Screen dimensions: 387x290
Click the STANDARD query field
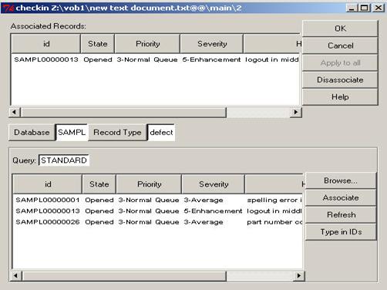click(64, 160)
